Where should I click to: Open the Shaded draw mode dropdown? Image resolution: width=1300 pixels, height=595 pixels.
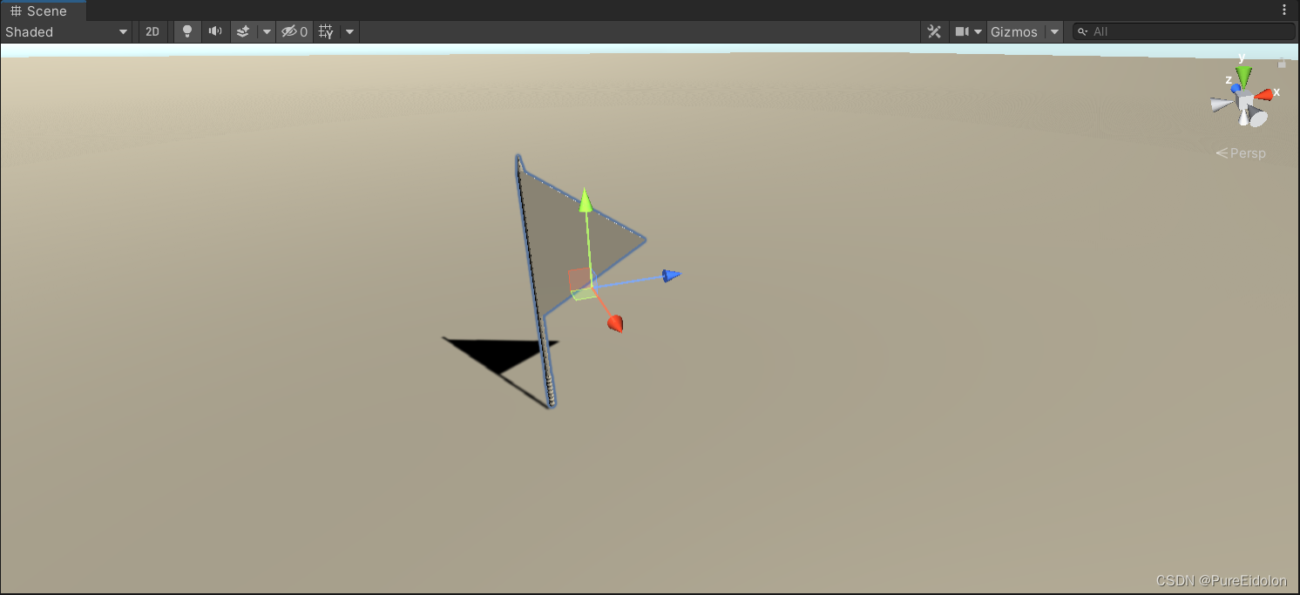point(65,31)
